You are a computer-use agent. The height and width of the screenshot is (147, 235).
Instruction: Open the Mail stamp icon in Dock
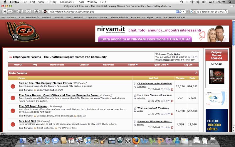click(x=39, y=141)
